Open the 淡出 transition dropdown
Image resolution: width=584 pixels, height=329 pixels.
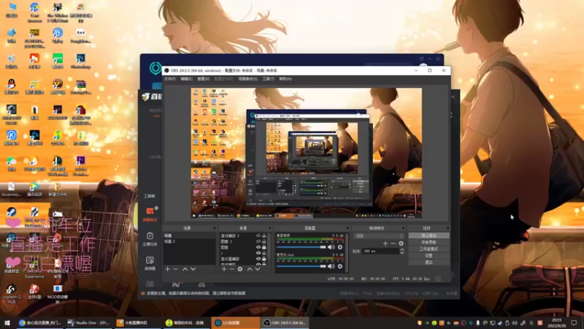point(379,235)
